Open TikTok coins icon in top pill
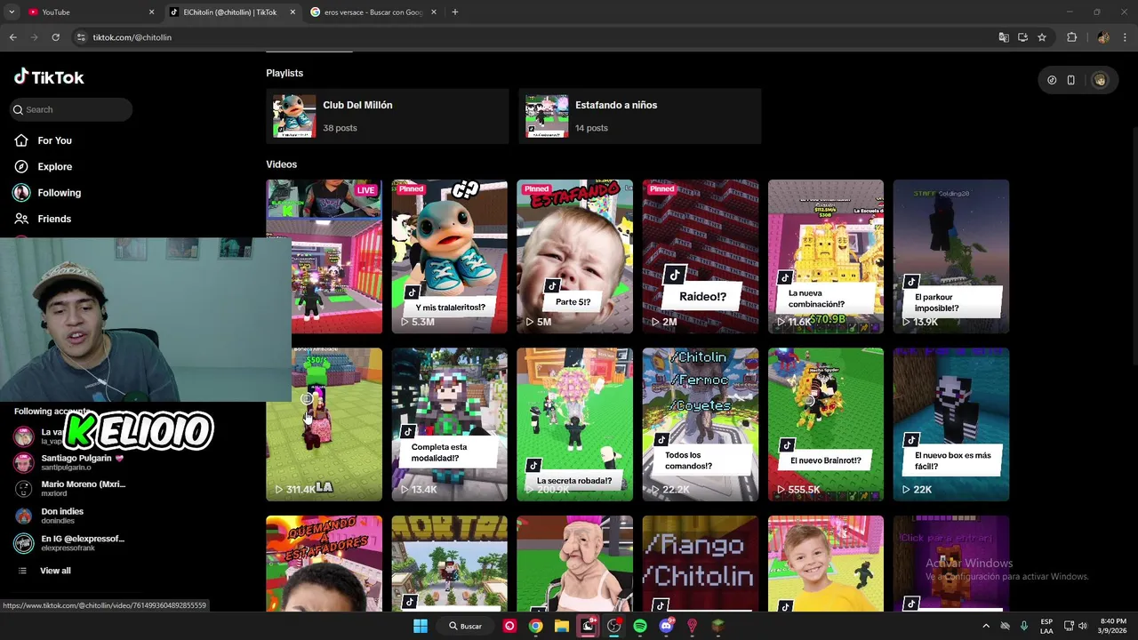The height and width of the screenshot is (640, 1138). pyautogui.click(x=1052, y=80)
